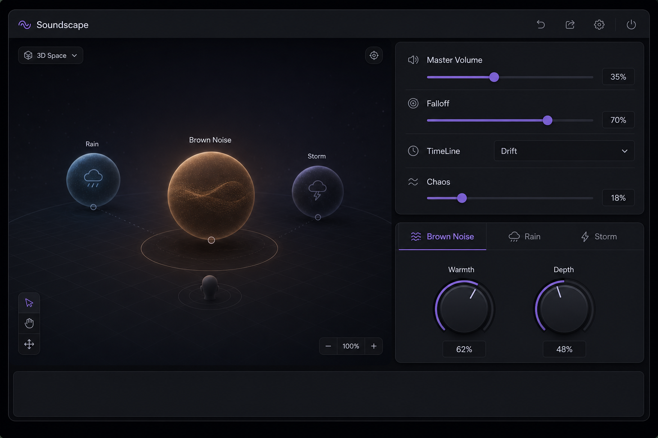Viewport: 658px width, 438px height.
Task: Click the anchor handle below Brown Noise sphere
Action: click(x=211, y=240)
